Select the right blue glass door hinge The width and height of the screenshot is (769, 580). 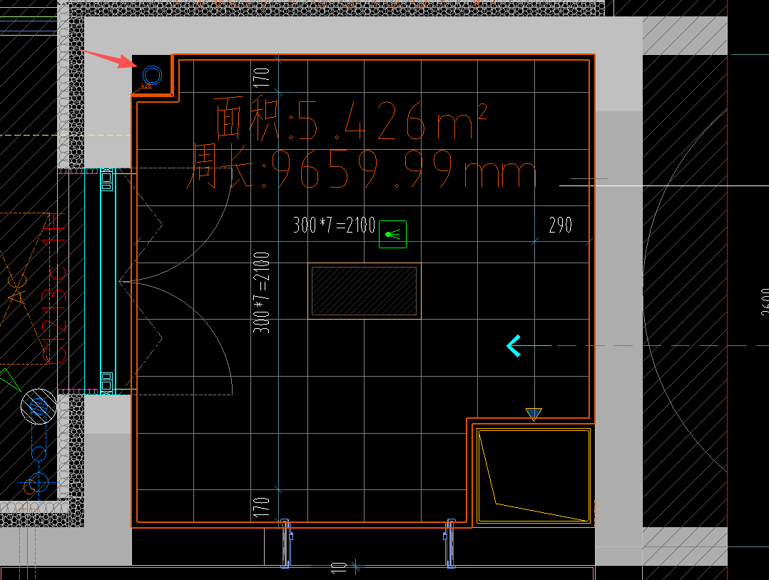pyautogui.click(x=449, y=543)
